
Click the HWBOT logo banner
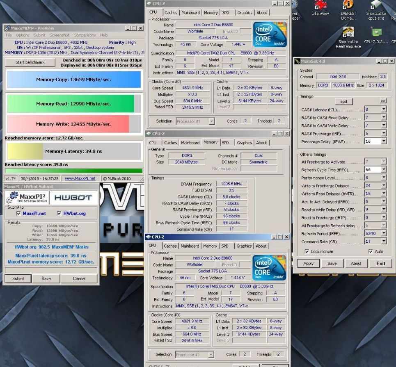point(73,198)
